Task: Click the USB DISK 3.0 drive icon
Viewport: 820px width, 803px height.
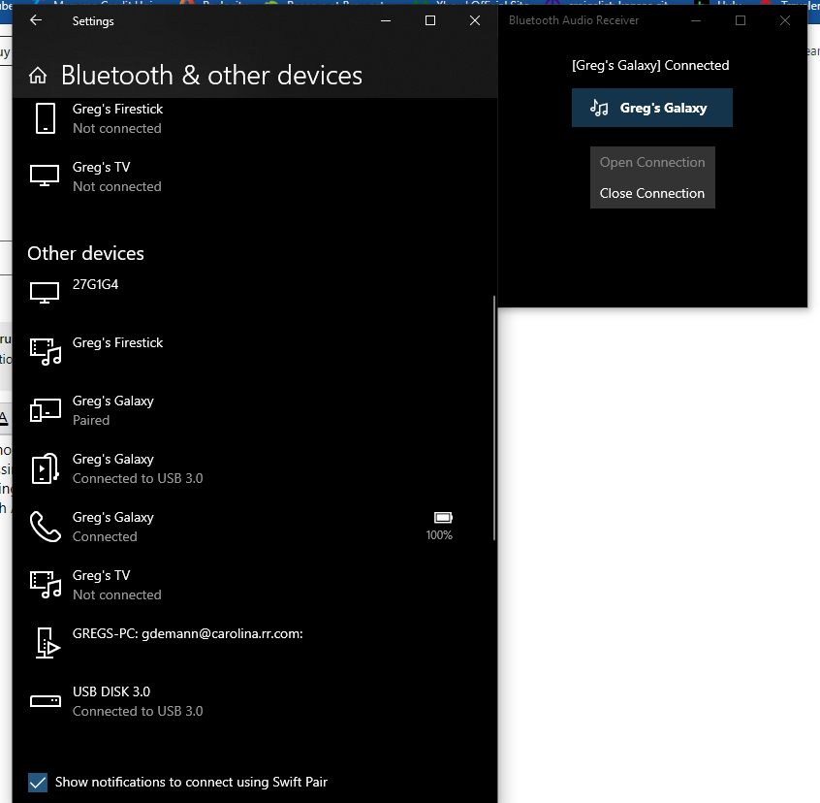Action: click(46, 701)
